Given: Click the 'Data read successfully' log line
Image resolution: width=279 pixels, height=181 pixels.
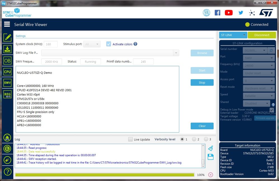Looking at the screenshot, I should pyautogui.click(x=36, y=151).
